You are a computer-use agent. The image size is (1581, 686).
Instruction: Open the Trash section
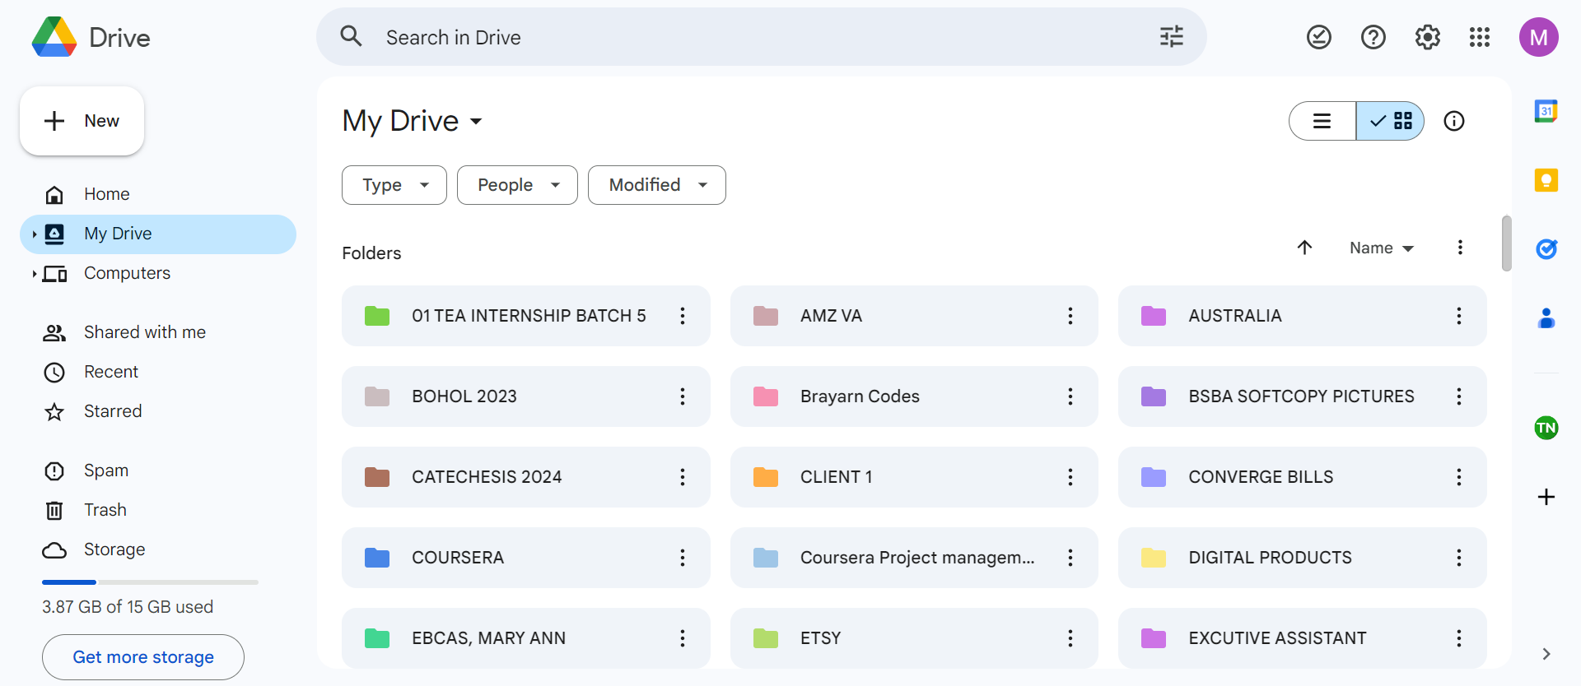coord(105,510)
